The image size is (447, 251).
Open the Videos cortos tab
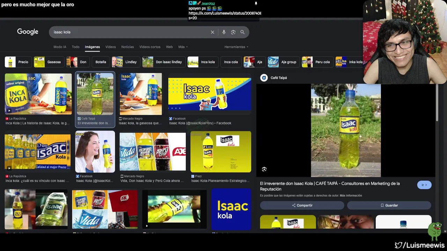click(150, 47)
